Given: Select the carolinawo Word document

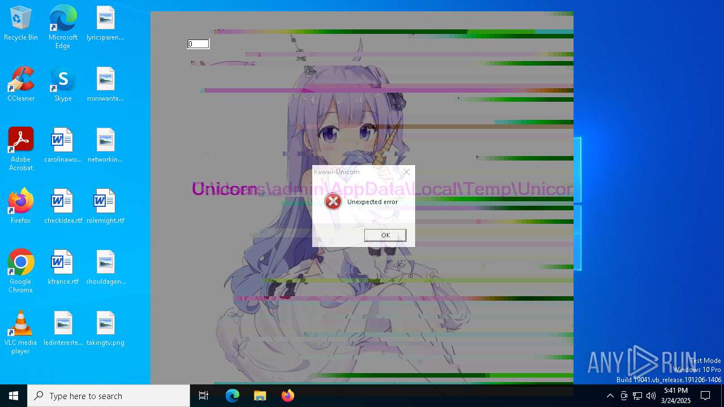Looking at the screenshot, I should point(63,145).
